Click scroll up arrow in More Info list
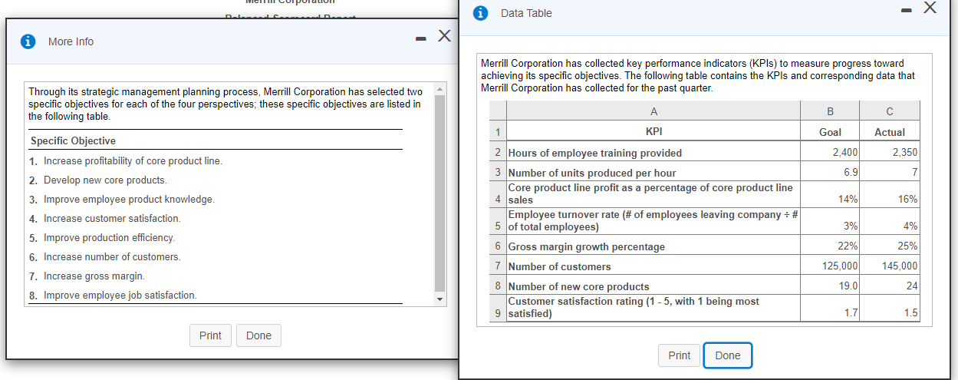958x380 pixels. (x=440, y=88)
